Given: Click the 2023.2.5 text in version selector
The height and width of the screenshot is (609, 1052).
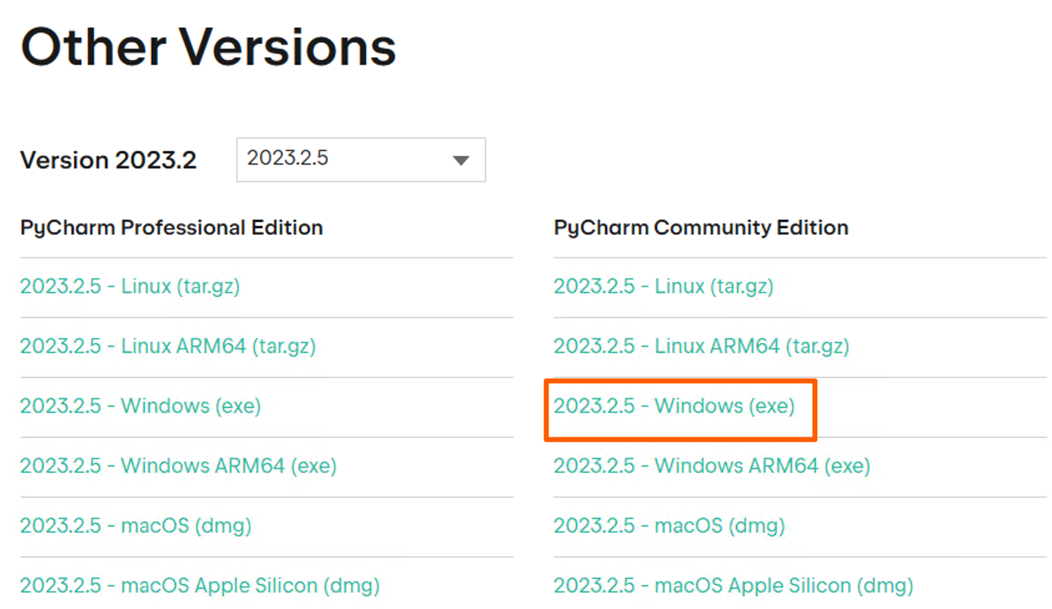Looking at the screenshot, I should coord(287,158).
